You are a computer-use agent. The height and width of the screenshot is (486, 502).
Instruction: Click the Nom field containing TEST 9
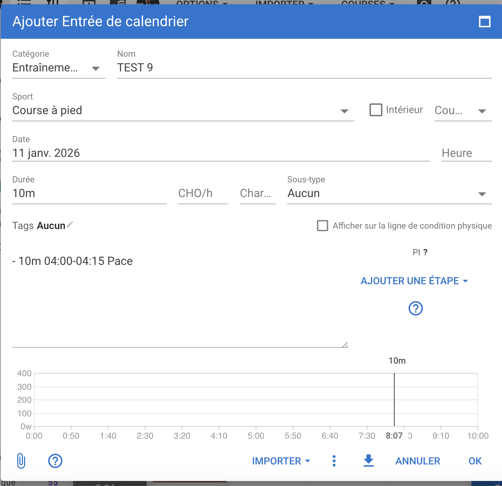[x=304, y=68]
